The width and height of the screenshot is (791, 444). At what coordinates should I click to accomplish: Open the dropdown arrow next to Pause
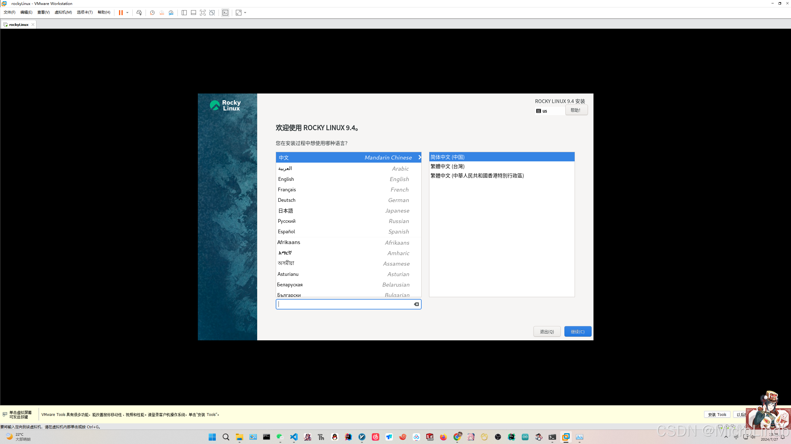click(127, 13)
